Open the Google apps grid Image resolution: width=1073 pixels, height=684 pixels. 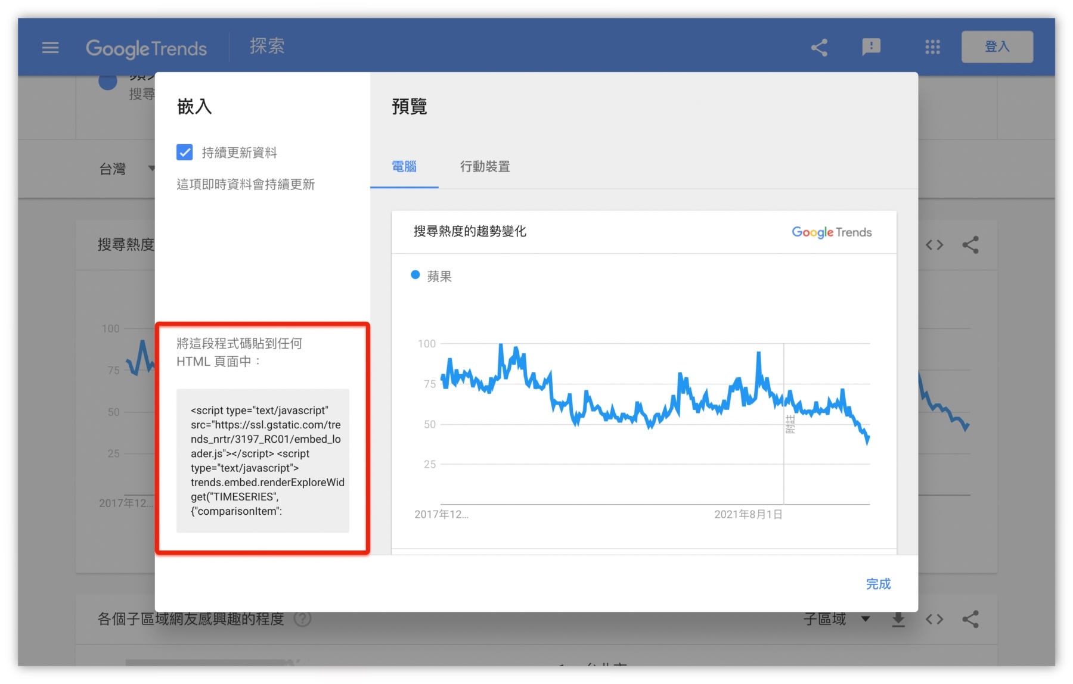pyautogui.click(x=932, y=47)
